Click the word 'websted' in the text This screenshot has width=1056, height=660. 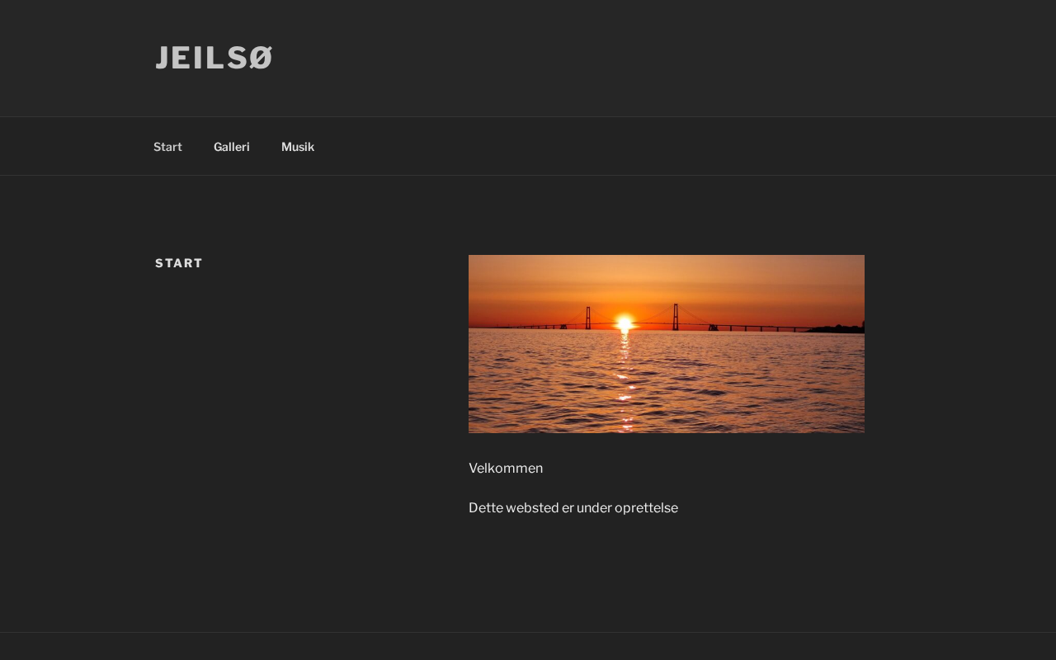pos(532,508)
